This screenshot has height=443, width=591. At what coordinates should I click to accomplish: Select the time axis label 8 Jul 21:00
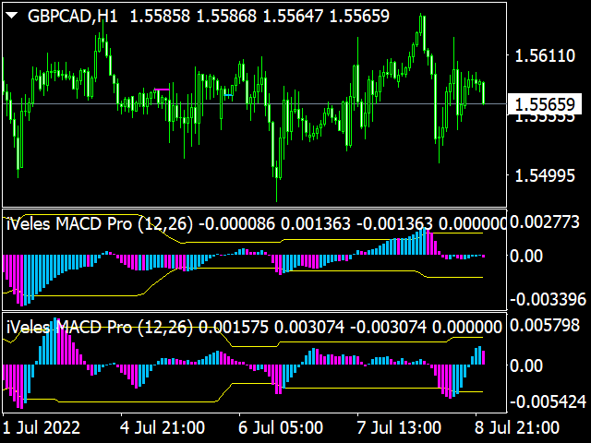517,428
